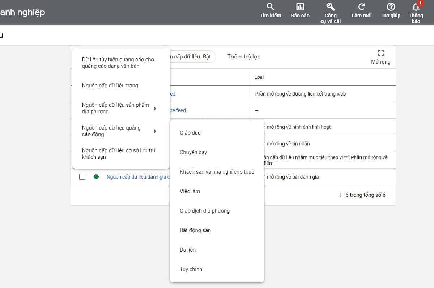Choose Chuyến bay menu option

pos(193,152)
